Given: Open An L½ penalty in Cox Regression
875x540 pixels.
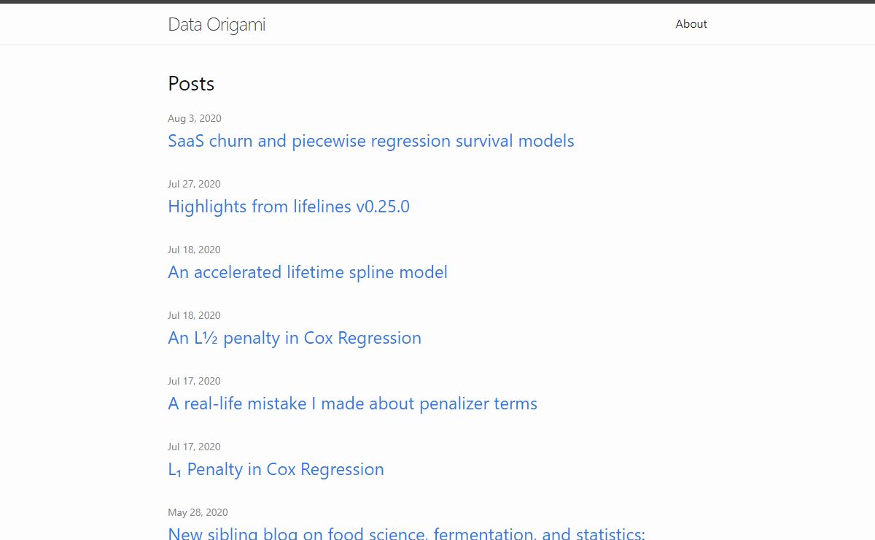Looking at the screenshot, I should click(295, 338).
